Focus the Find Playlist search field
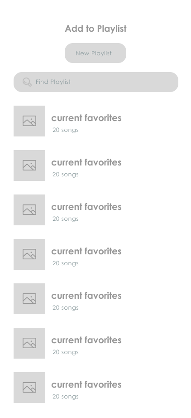 (x=96, y=82)
